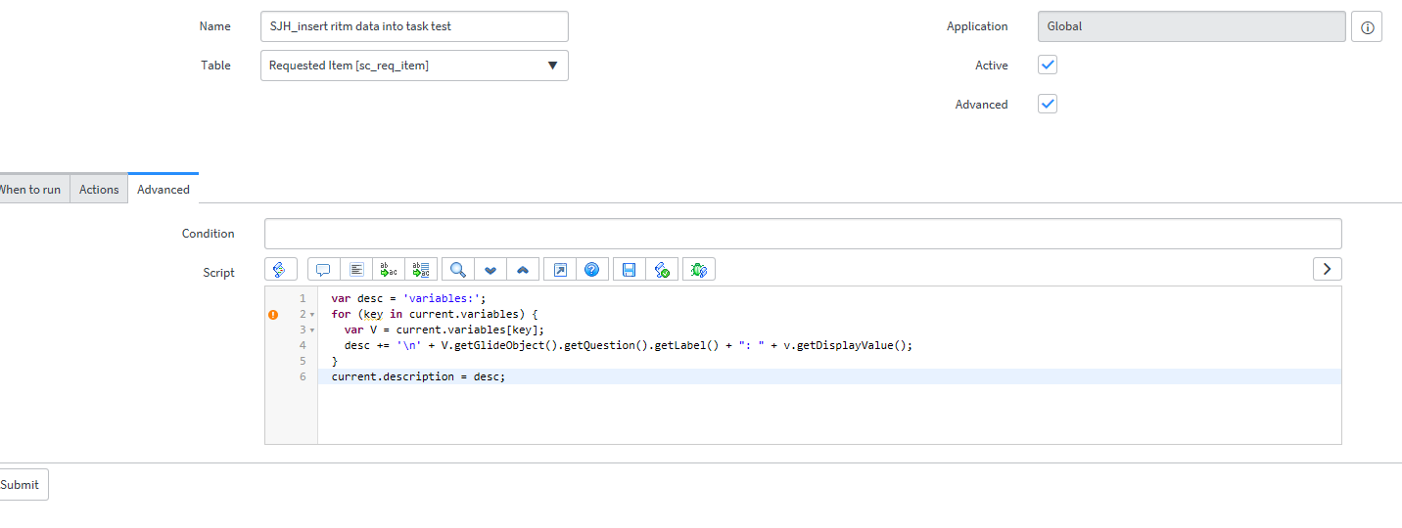The height and width of the screenshot is (528, 1402).
Task: Click 'for (key in current.variables)' line
Action: click(435, 314)
